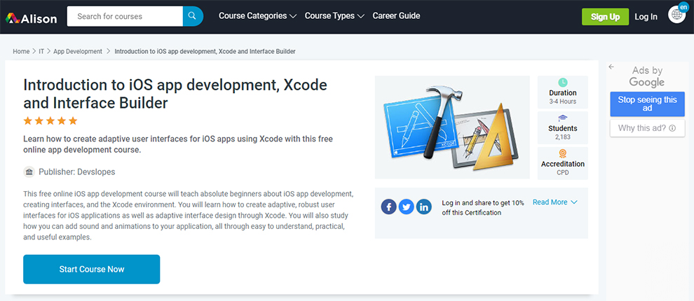Screen dimensions: 694x301
Task: Click the Xcode course thumbnail image
Action: coord(452,127)
